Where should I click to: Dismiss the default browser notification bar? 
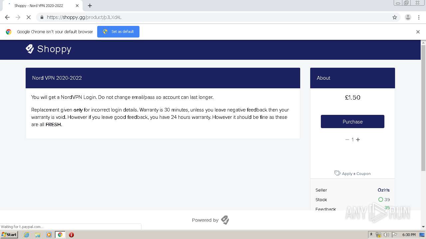point(418,32)
